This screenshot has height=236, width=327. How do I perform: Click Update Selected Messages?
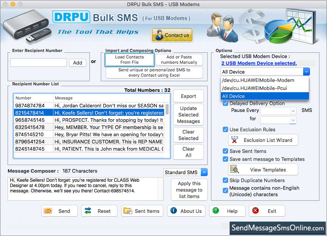click(x=188, y=115)
